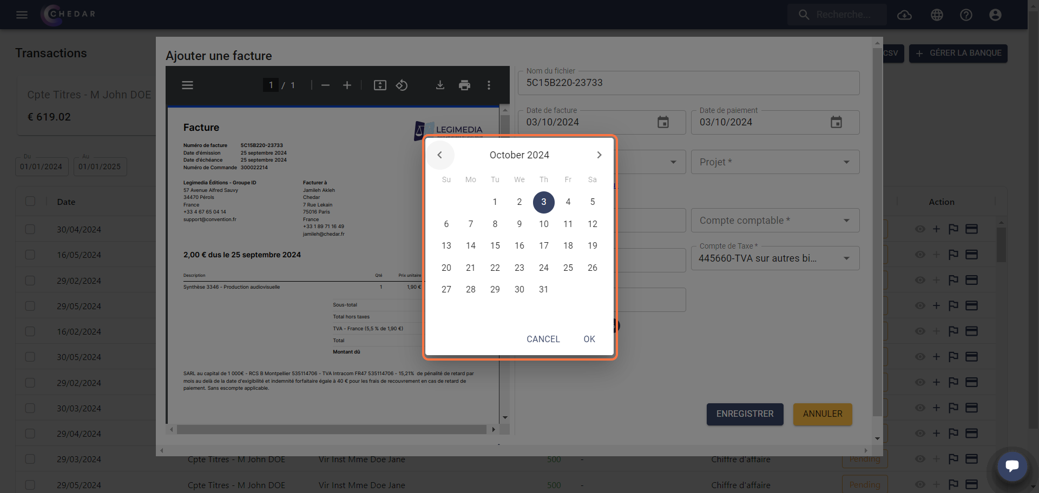This screenshot has width=1039, height=493.
Task: Toggle the PDF viewer sidebar menu
Action: point(187,85)
